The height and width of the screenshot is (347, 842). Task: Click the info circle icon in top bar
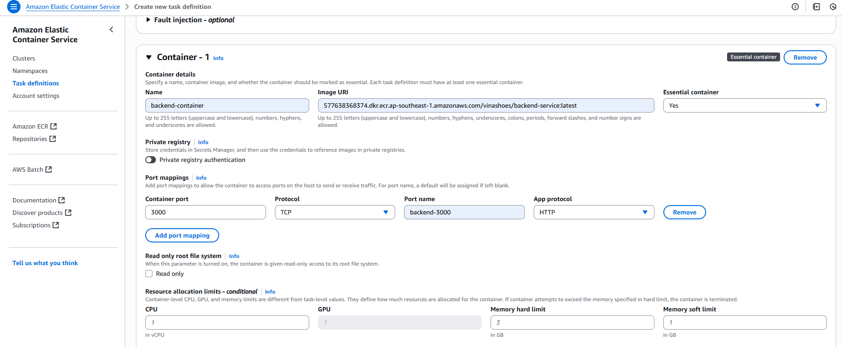[x=795, y=7]
